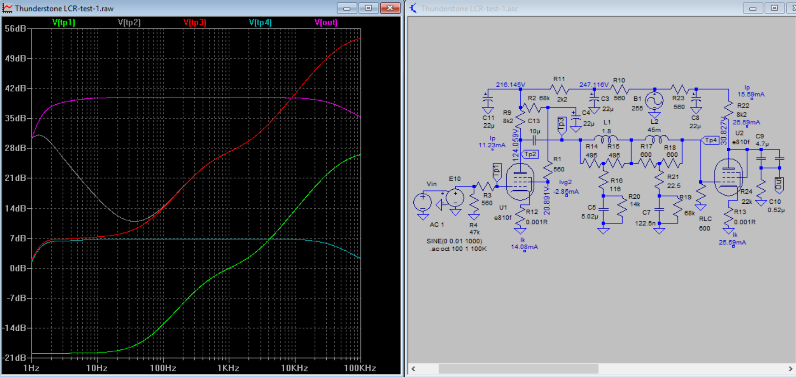This screenshot has width=796, height=377.
Task: Click the V(tp1) trace label
Action: [64, 22]
